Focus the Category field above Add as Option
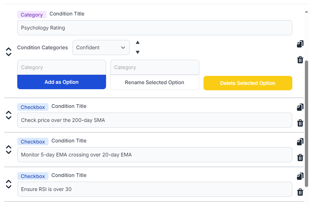The height and width of the screenshot is (205, 311). pyautogui.click(x=61, y=67)
